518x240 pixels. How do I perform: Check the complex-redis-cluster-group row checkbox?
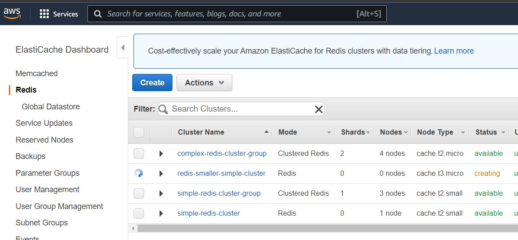point(139,153)
